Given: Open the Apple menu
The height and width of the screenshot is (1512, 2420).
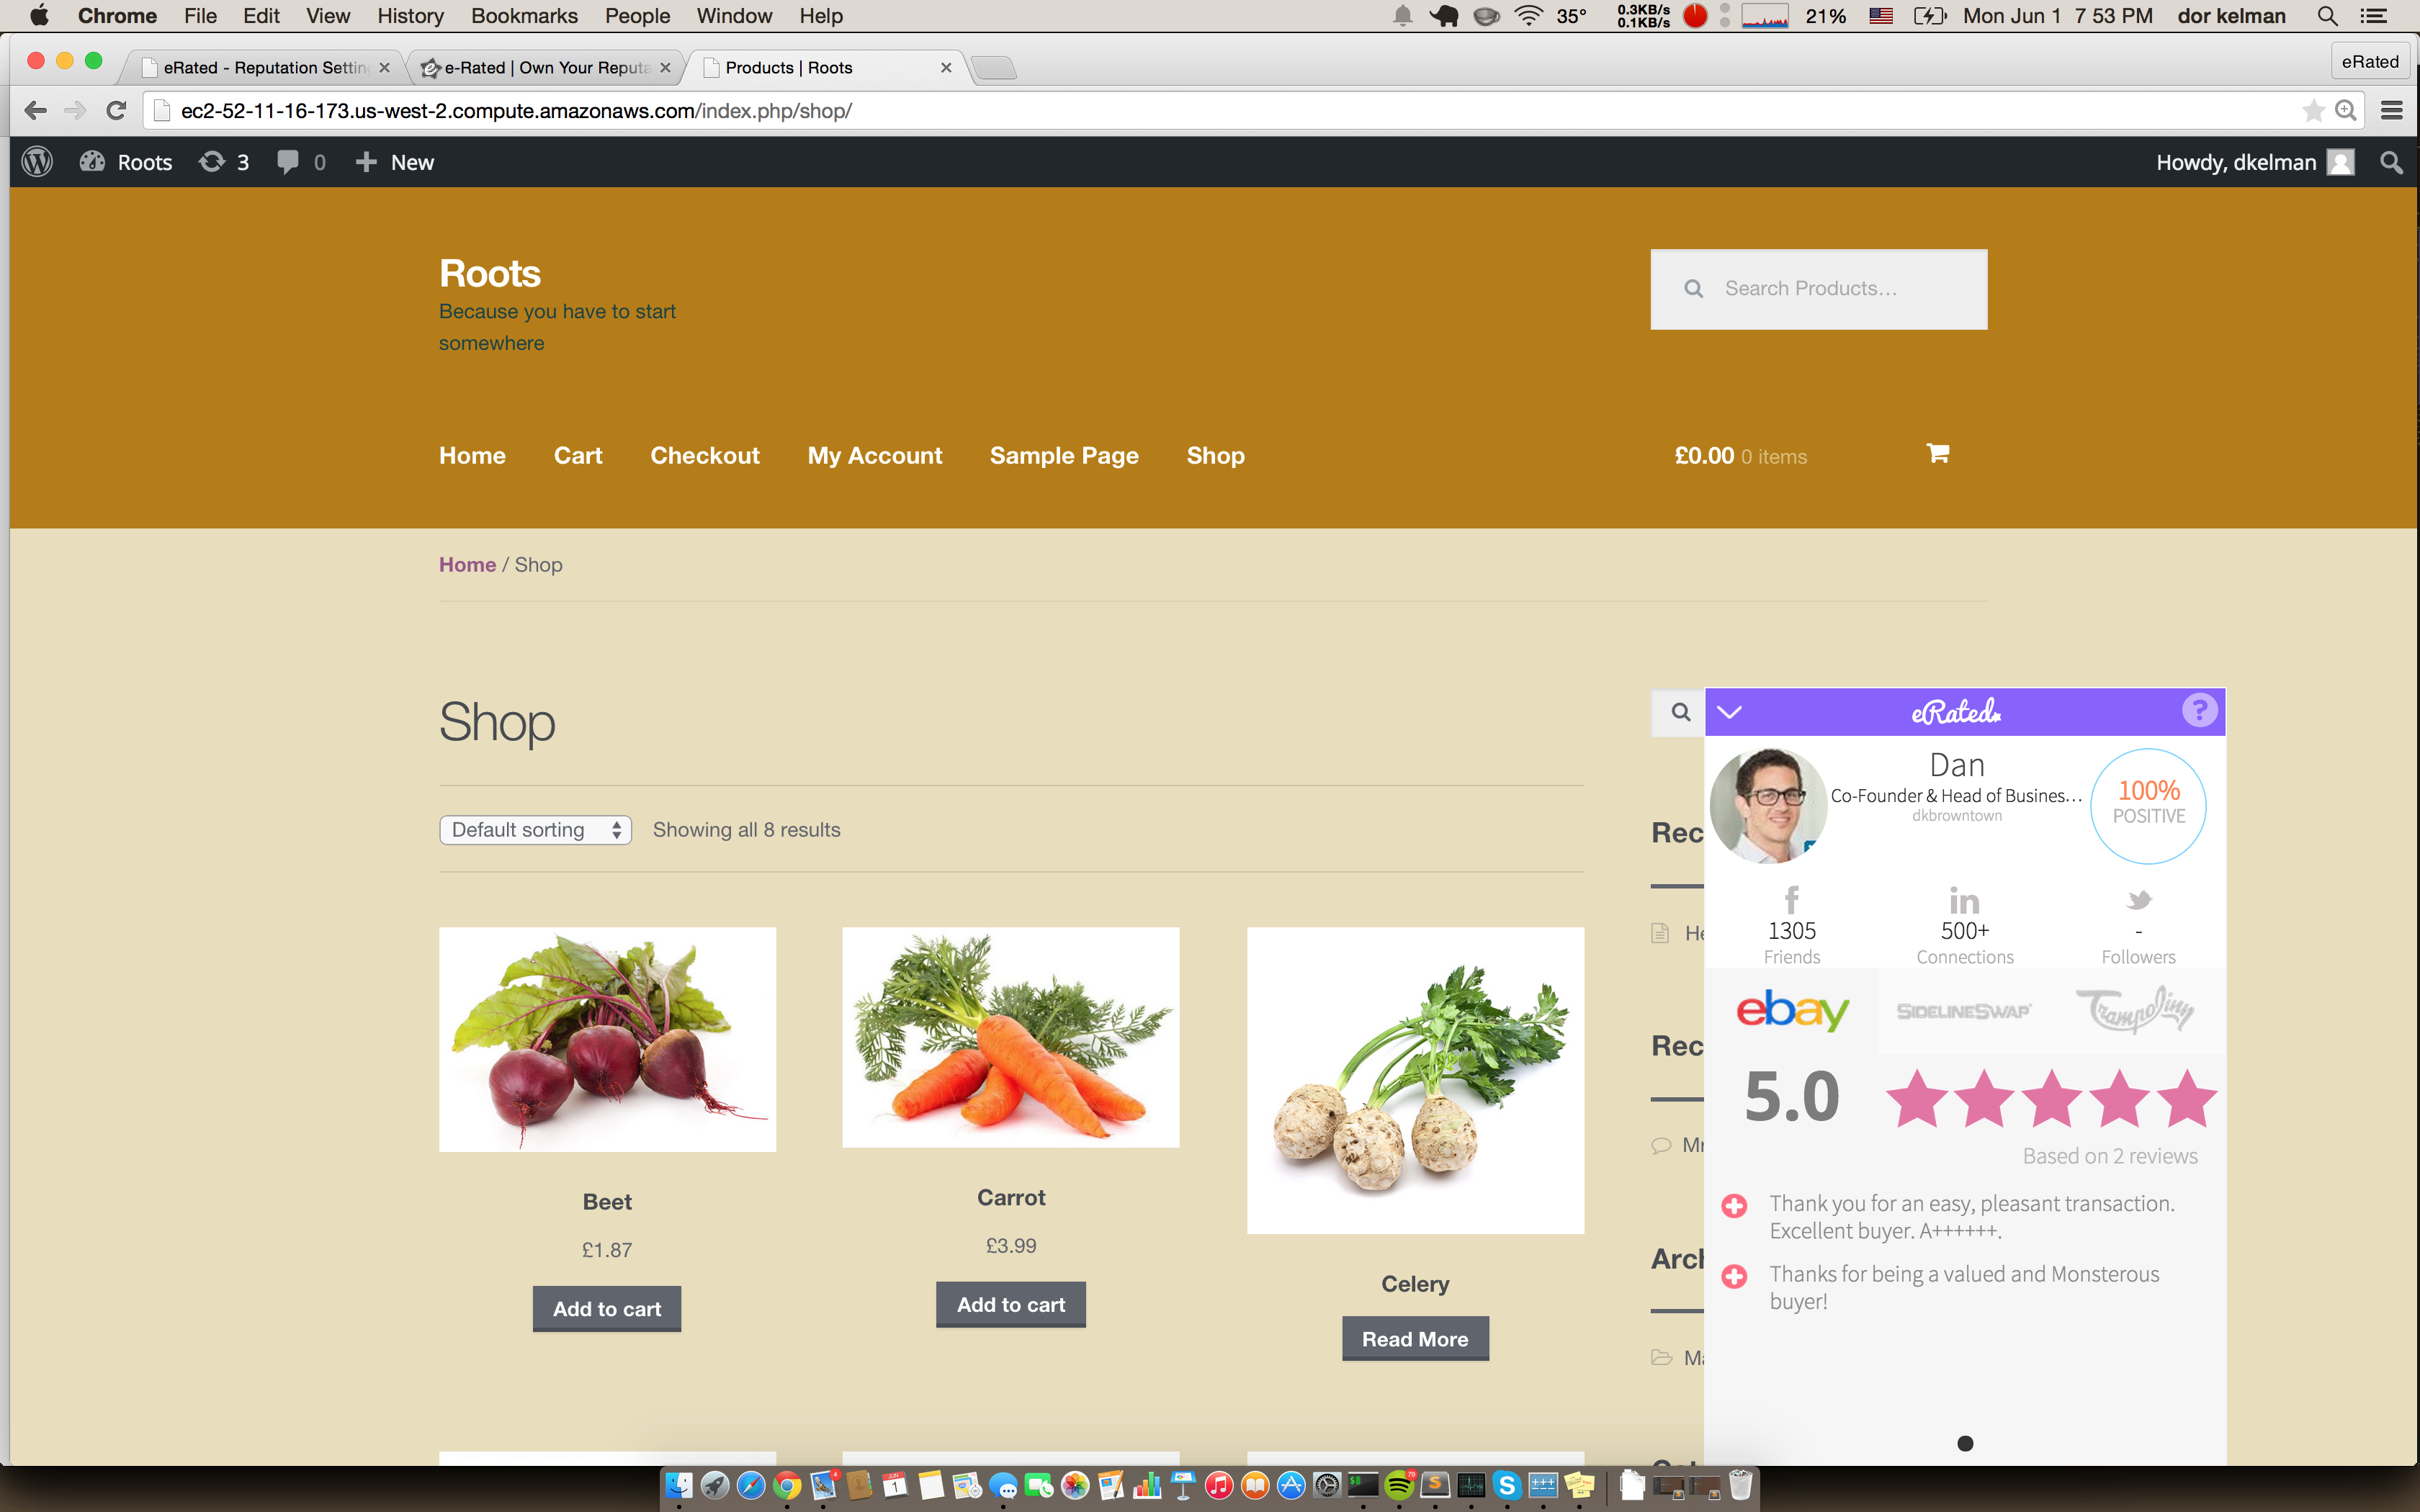Looking at the screenshot, I should coord(39,16).
